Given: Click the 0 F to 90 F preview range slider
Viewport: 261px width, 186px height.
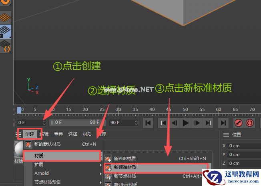Looking at the screenshot, I should point(77,123).
